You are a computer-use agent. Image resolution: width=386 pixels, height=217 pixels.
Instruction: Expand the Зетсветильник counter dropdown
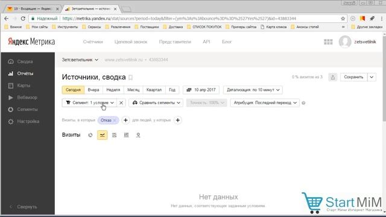pos(80,60)
